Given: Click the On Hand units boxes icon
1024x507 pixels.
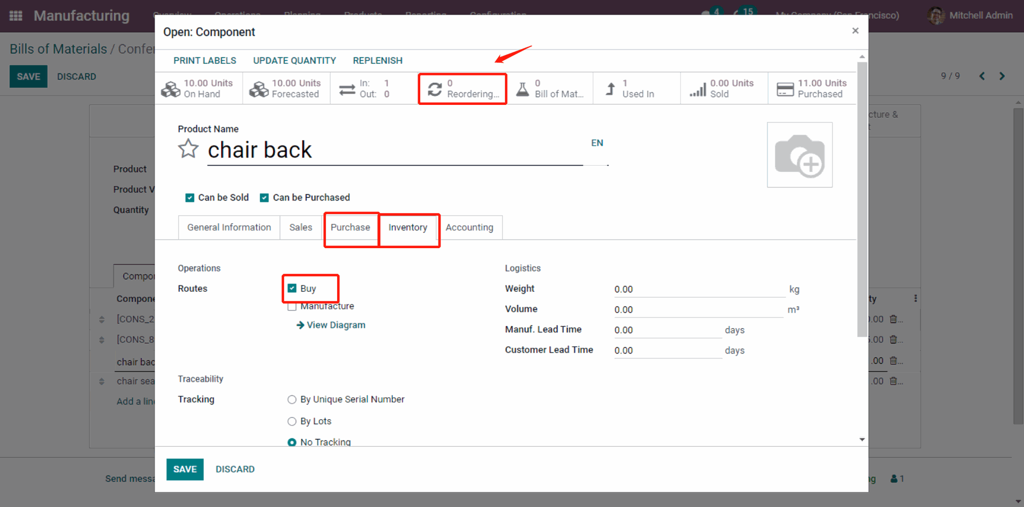Looking at the screenshot, I should tap(171, 89).
